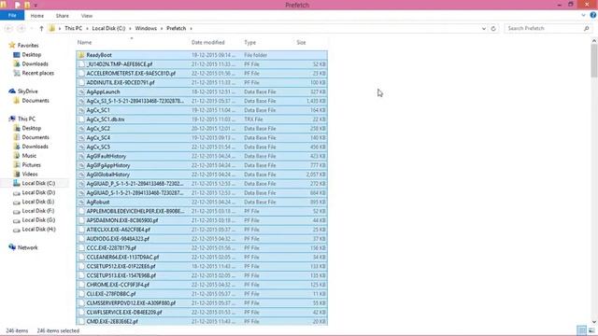Click the vertical scrollbar thumb
598x336 pixels.
594,60
